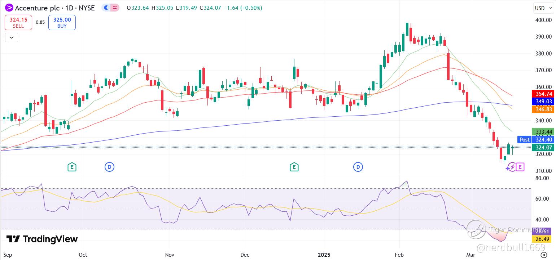Click the 0.85 spread value

point(40,22)
